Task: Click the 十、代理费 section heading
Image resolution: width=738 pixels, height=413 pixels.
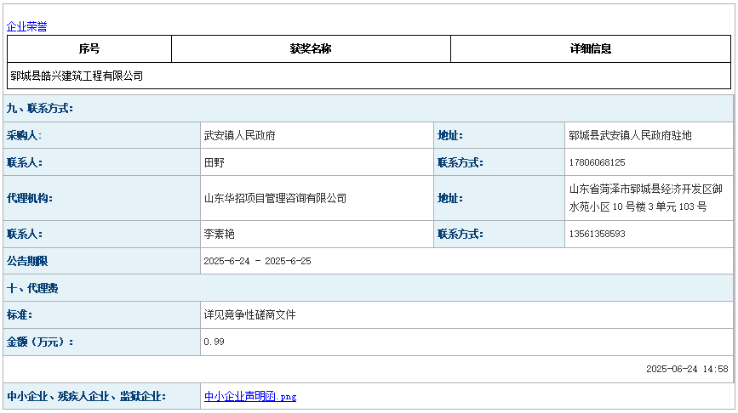Action: (x=33, y=288)
